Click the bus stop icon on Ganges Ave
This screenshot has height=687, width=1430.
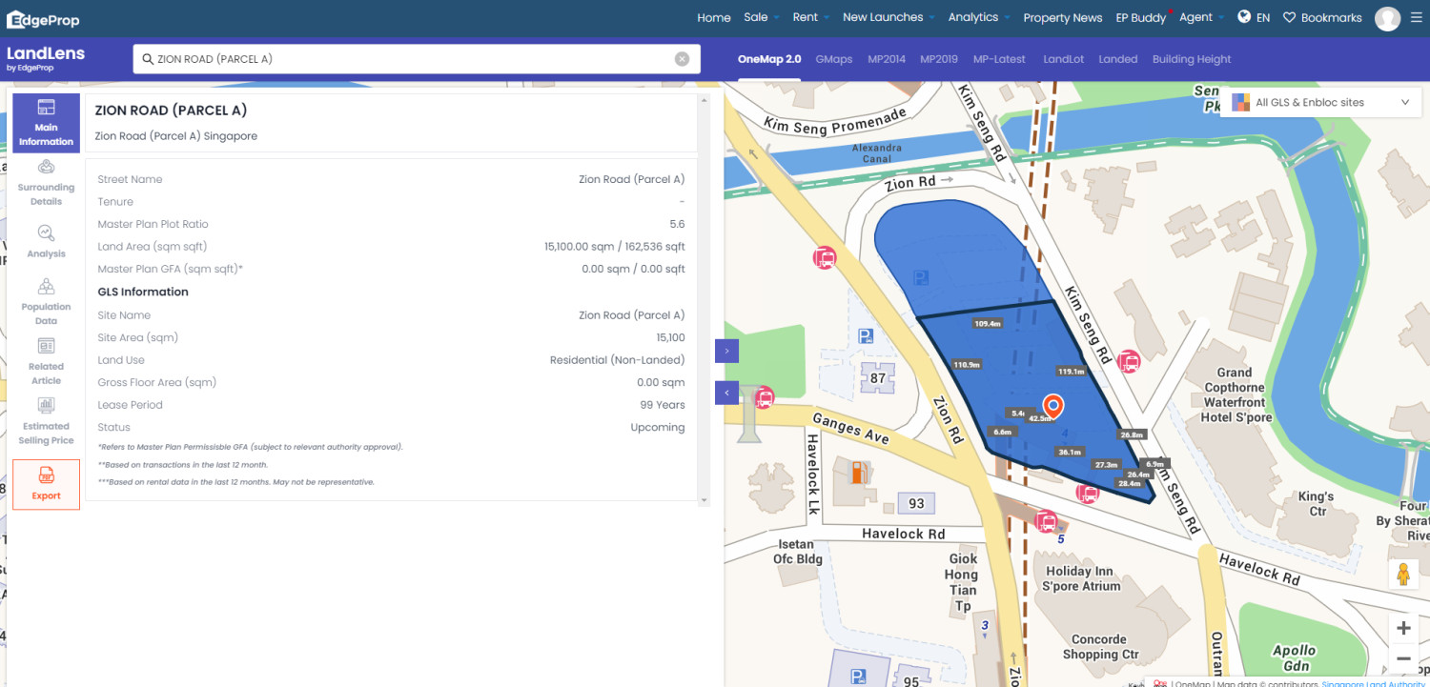pyautogui.click(x=764, y=399)
